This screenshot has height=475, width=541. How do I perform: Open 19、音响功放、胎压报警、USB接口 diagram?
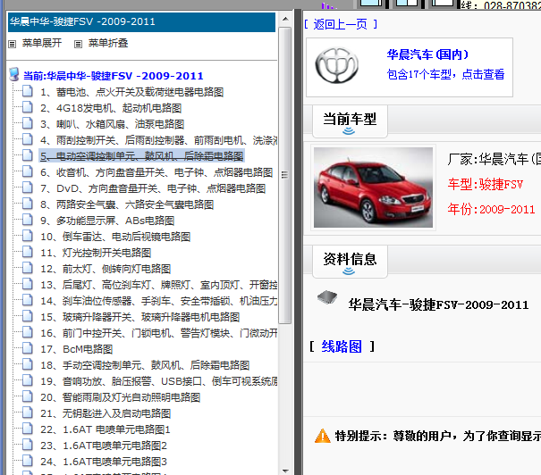[x=158, y=381]
